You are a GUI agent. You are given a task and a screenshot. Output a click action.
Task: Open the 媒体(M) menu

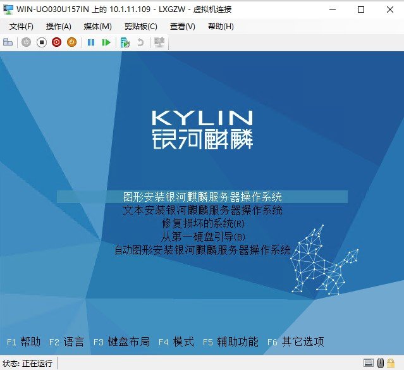pyautogui.click(x=97, y=27)
